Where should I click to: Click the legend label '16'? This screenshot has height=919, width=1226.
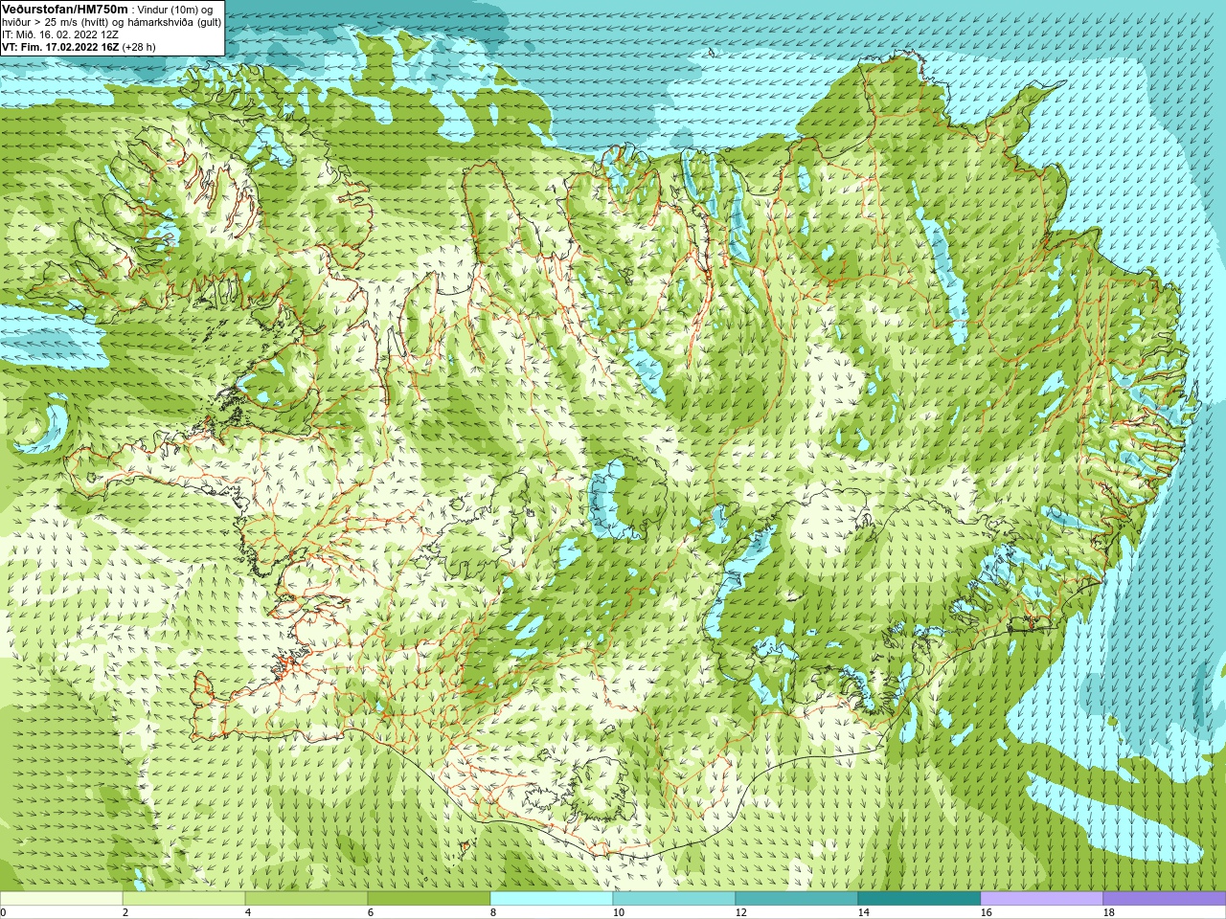click(986, 912)
